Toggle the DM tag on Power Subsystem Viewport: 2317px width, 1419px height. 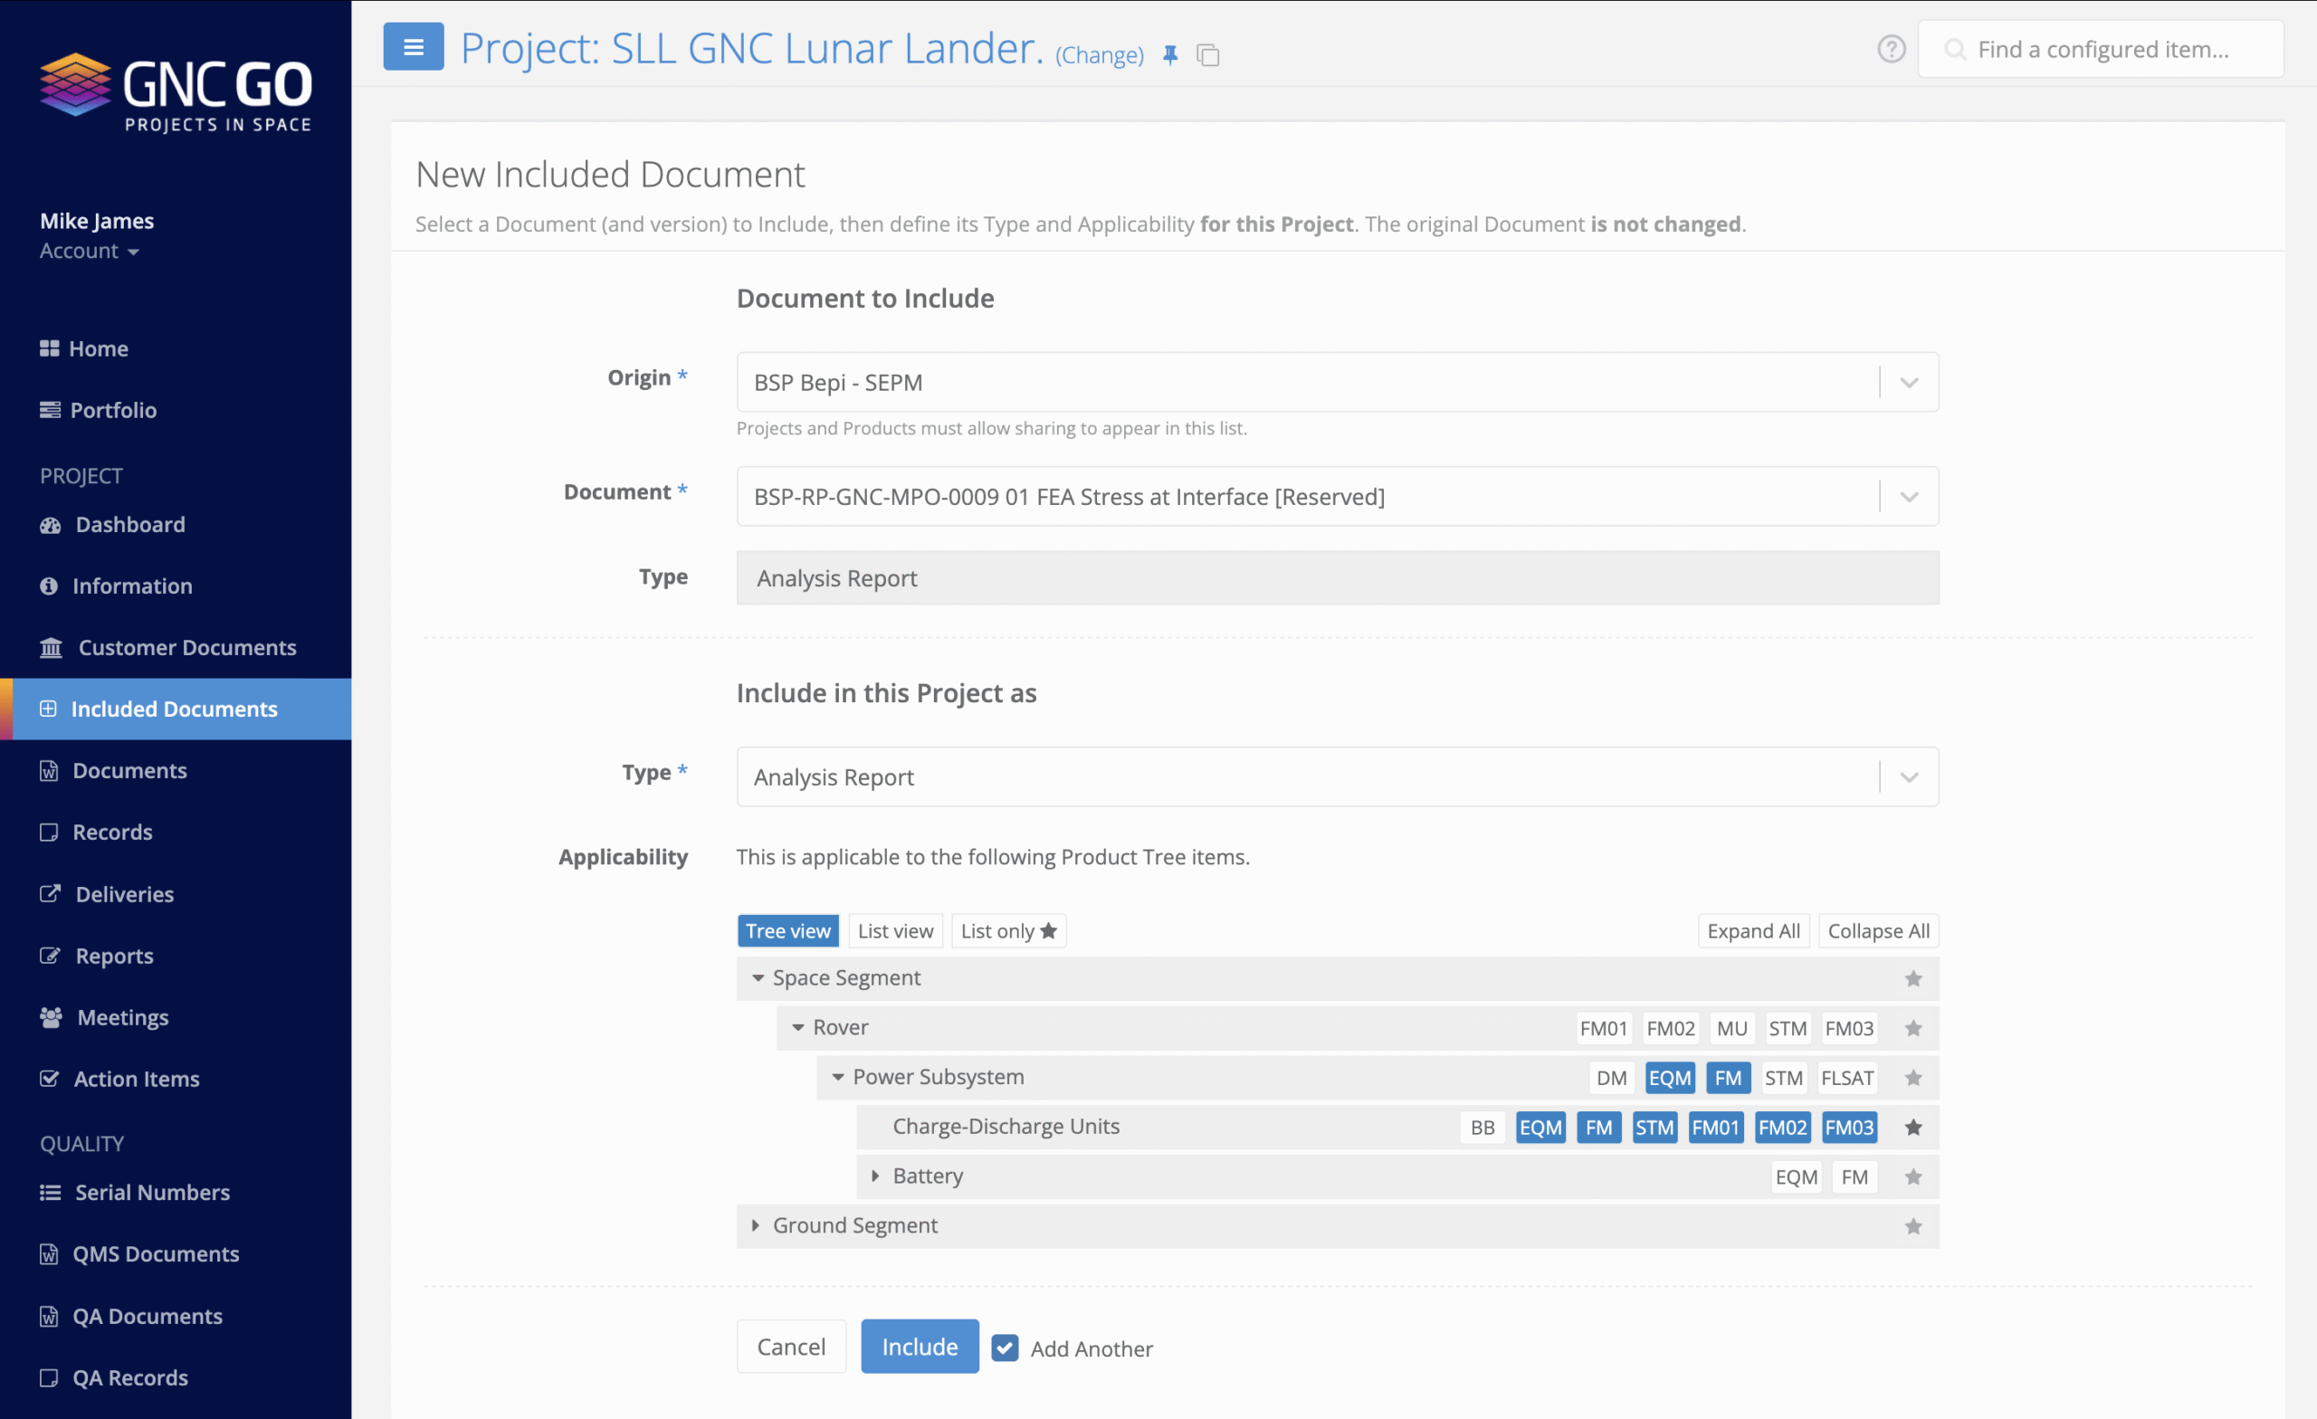click(1611, 1078)
